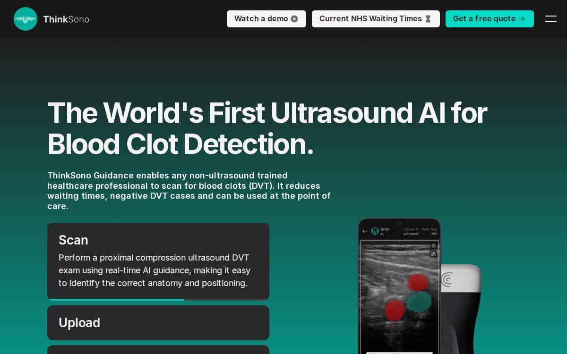Click the "Groin" label in phone header
Viewport: 567px width, 354px height.
385,229
